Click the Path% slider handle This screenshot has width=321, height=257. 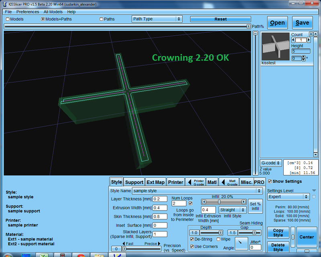pos(248,26)
